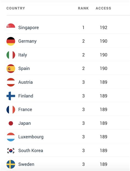Sort by the ACCESS column header
Viewport: 130px width, 171px height.
[x=103, y=8]
